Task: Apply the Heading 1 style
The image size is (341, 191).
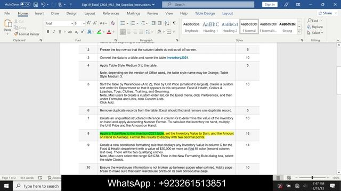Action: pyautogui.click(x=210, y=27)
